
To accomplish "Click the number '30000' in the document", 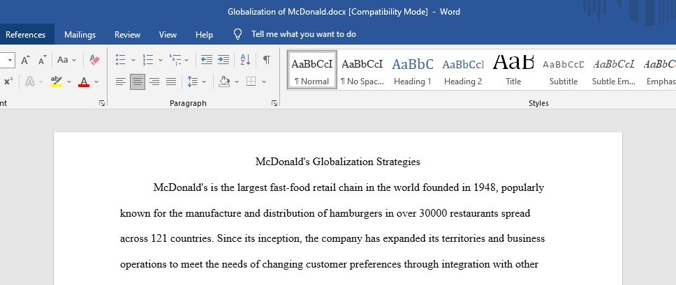I will 433,213.
